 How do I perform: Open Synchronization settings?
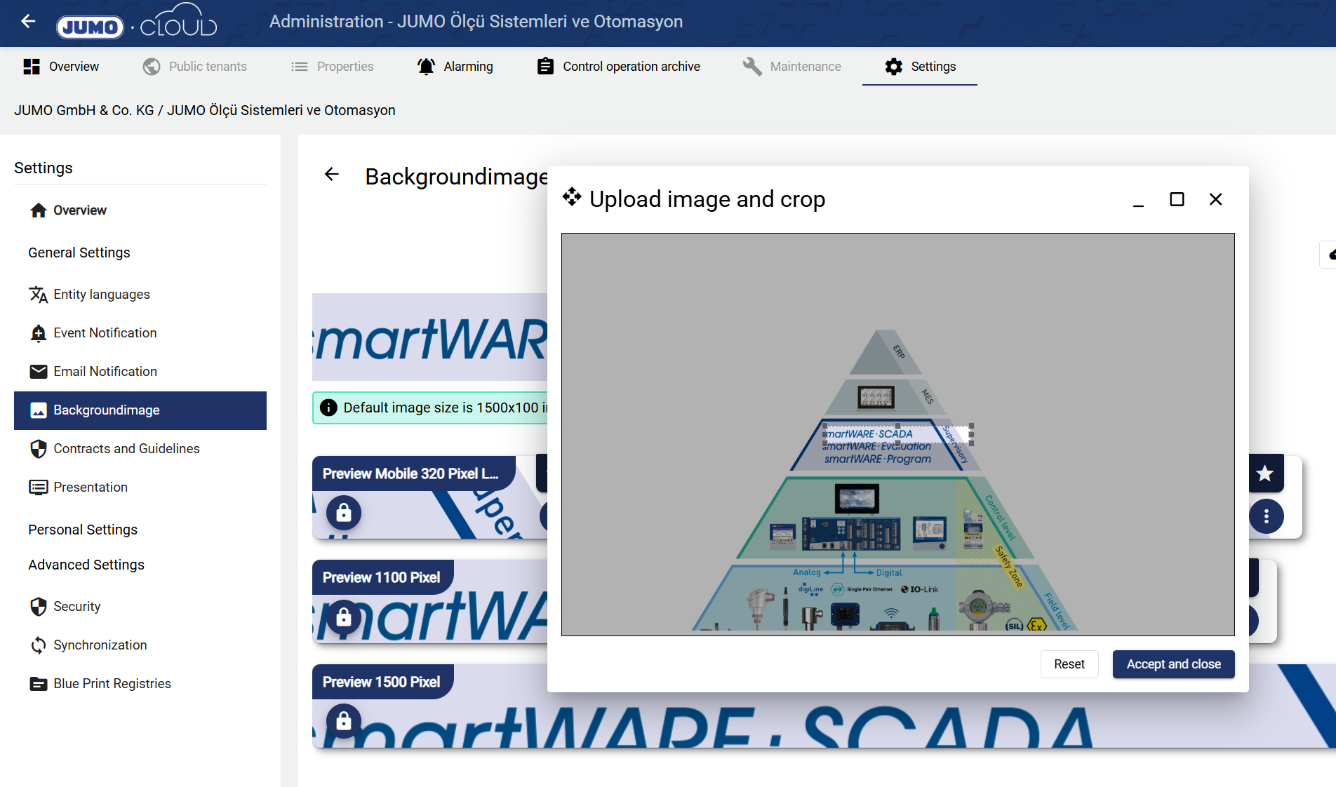(100, 645)
